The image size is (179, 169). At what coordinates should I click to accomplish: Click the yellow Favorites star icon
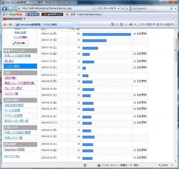[x=5, y=24]
